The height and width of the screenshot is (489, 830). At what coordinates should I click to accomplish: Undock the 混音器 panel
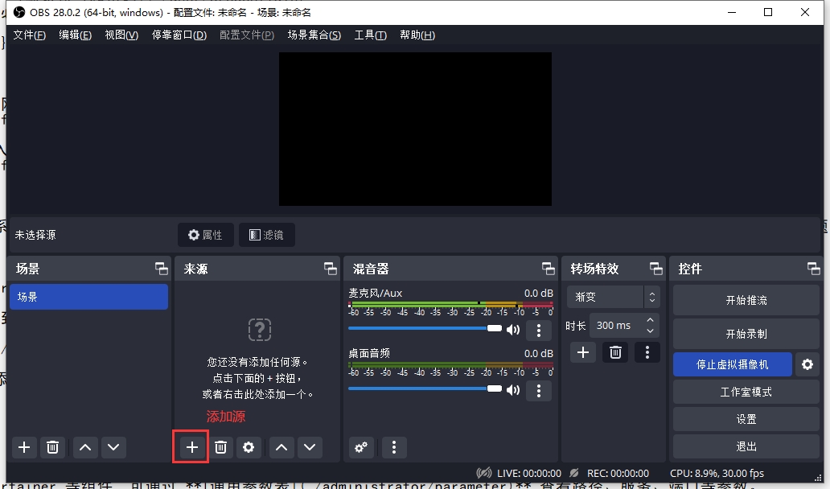pyautogui.click(x=548, y=269)
